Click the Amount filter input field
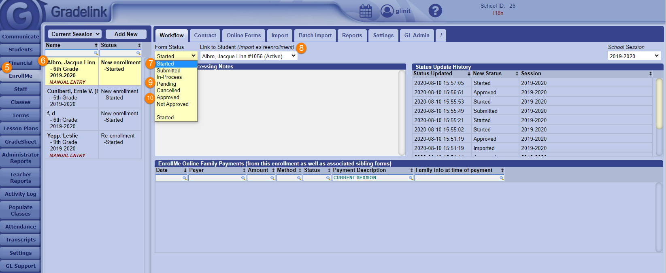This screenshot has height=273, width=666. tap(259, 178)
